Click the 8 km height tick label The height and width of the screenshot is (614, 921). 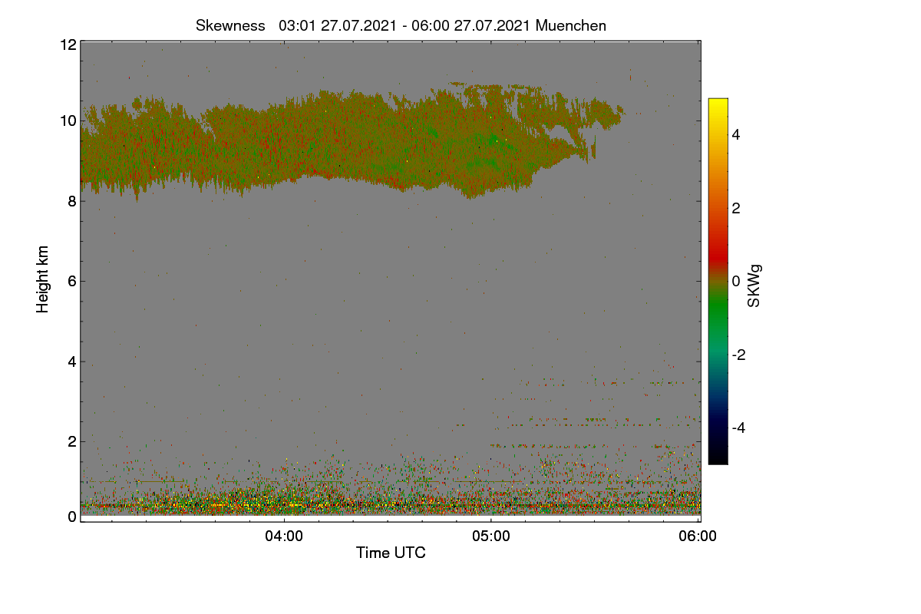tap(71, 201)
